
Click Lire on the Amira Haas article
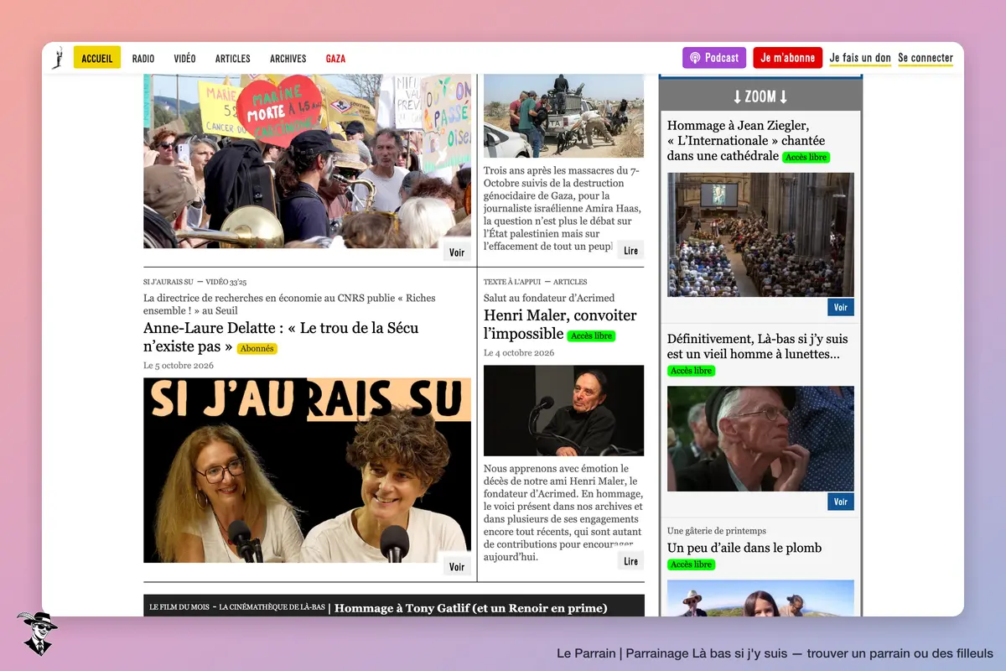pyautogui.click(x=631, y=251)
